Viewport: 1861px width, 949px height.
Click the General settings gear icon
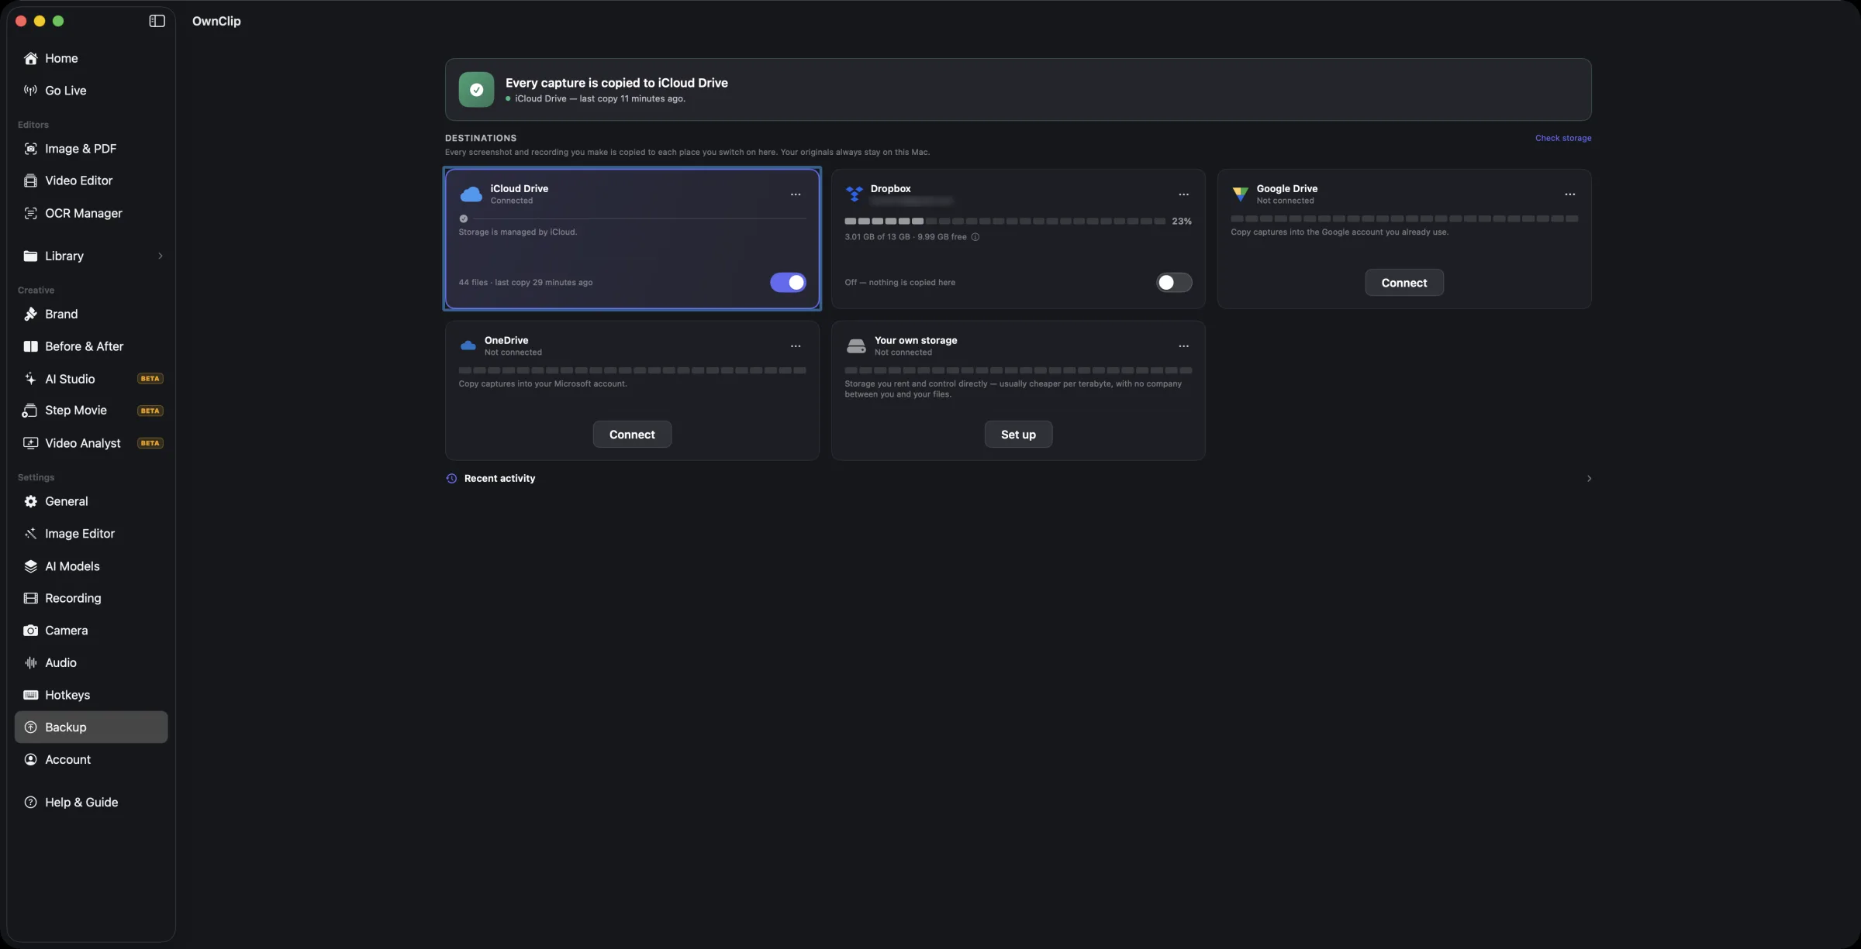pos(30,501)
